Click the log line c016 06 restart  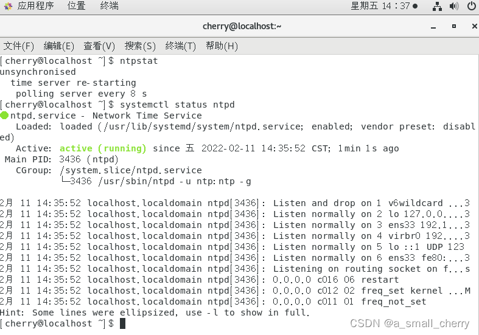[x=200, y=280]
